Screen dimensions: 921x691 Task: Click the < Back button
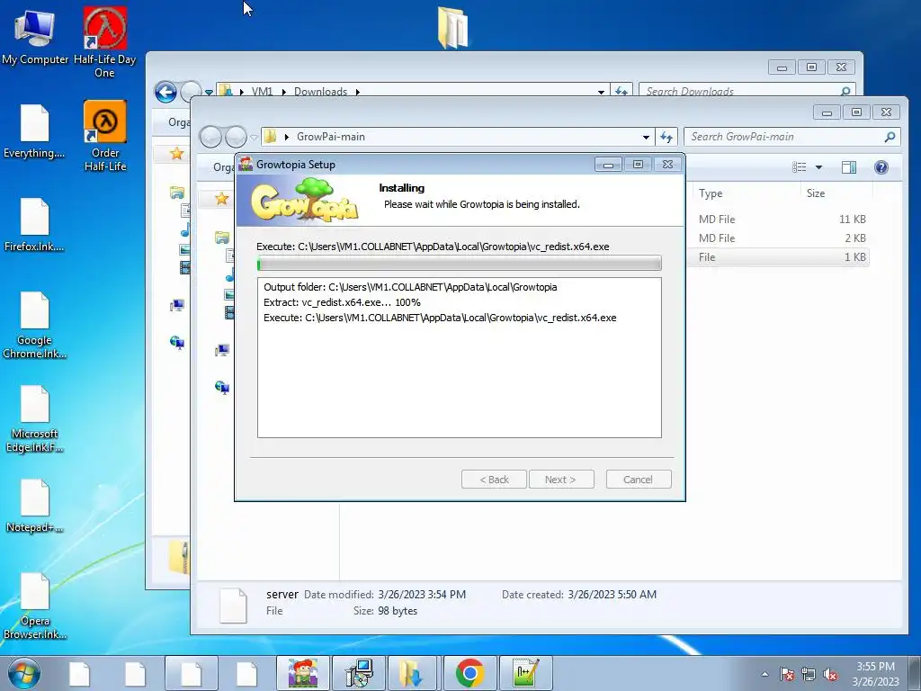[x=494, y=480]
